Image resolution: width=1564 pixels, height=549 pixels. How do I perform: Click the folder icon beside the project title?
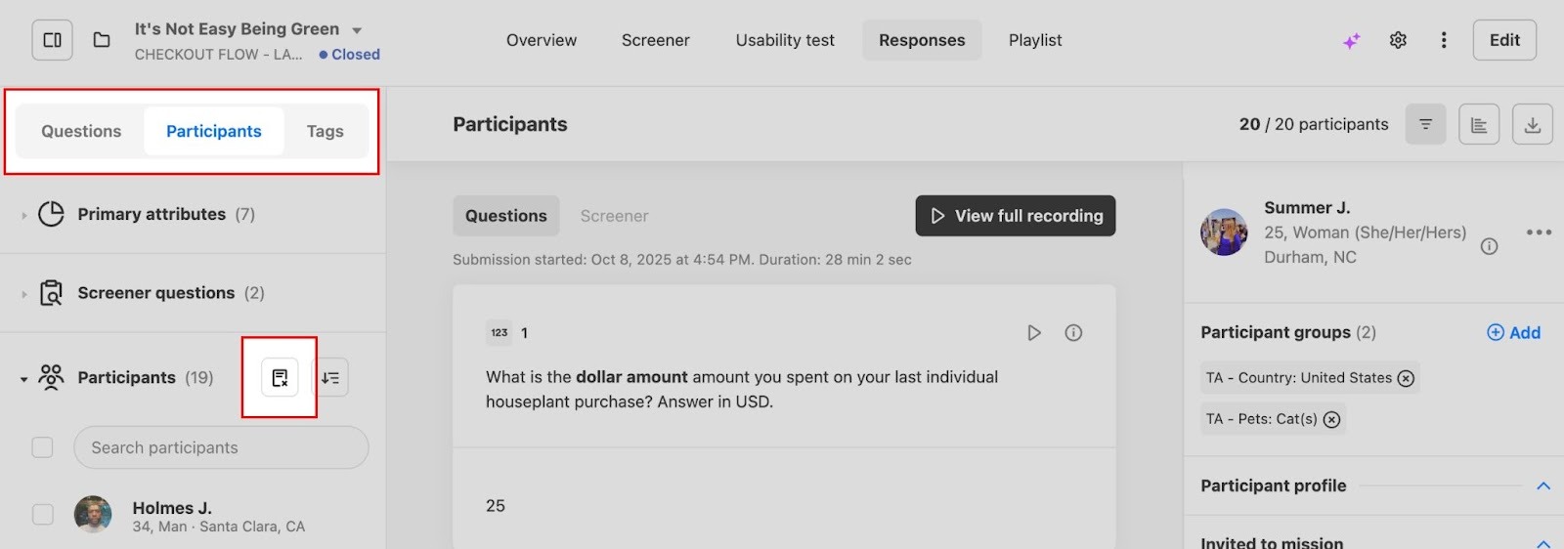(x=102, y=40)
